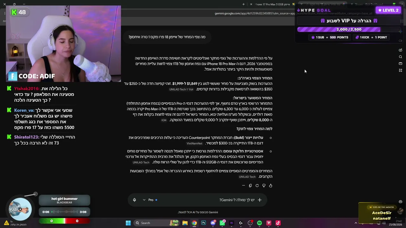This screenshot has width=406, height=228.
Task: Open the Windows Start menu
Action: click(x=128, y=223)
